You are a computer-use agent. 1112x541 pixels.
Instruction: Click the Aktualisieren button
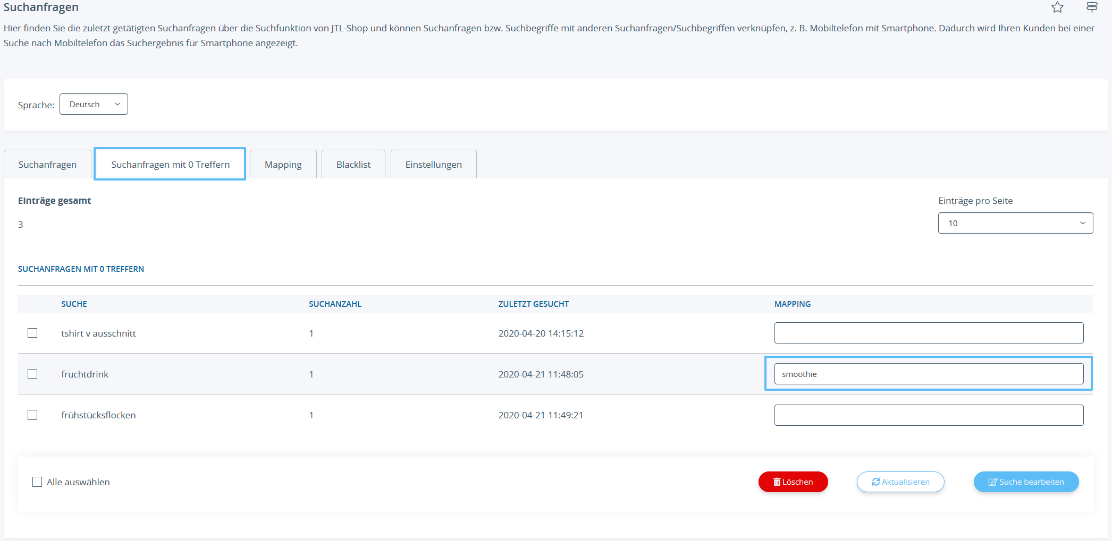click(900, 482)
